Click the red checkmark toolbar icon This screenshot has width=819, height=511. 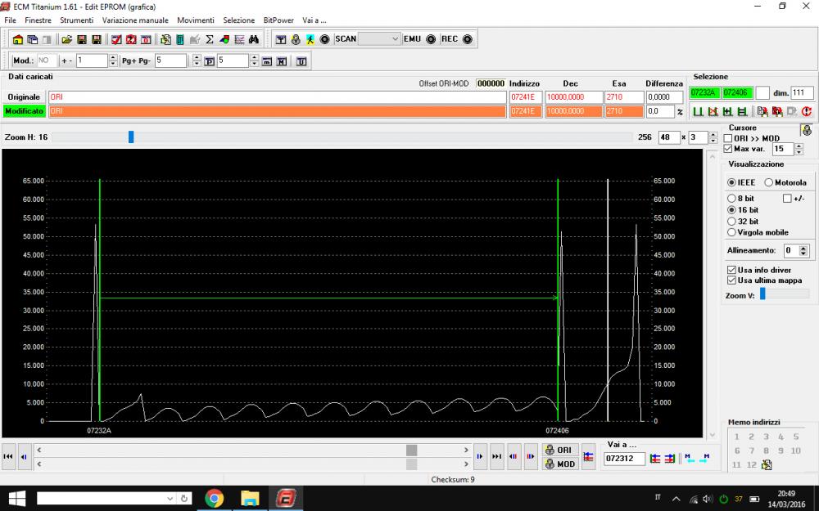click(116, 39)
